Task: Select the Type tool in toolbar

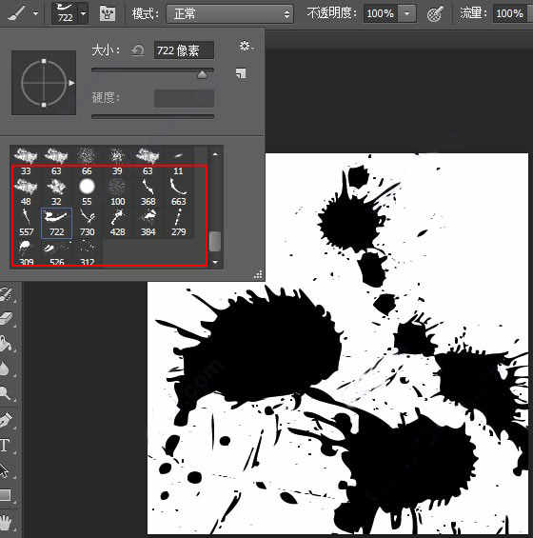Action: click(x=6, y=446)
